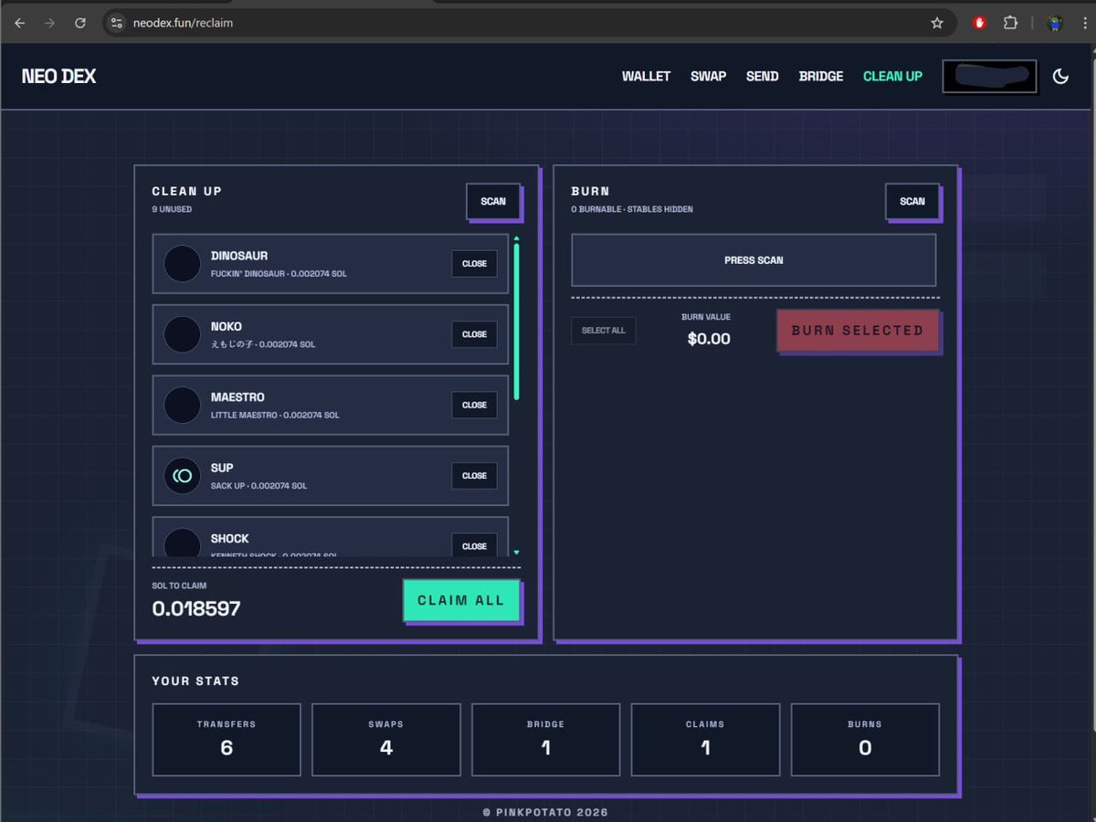Close the SUP account
Screen dimensions: 1096x822
474,476
